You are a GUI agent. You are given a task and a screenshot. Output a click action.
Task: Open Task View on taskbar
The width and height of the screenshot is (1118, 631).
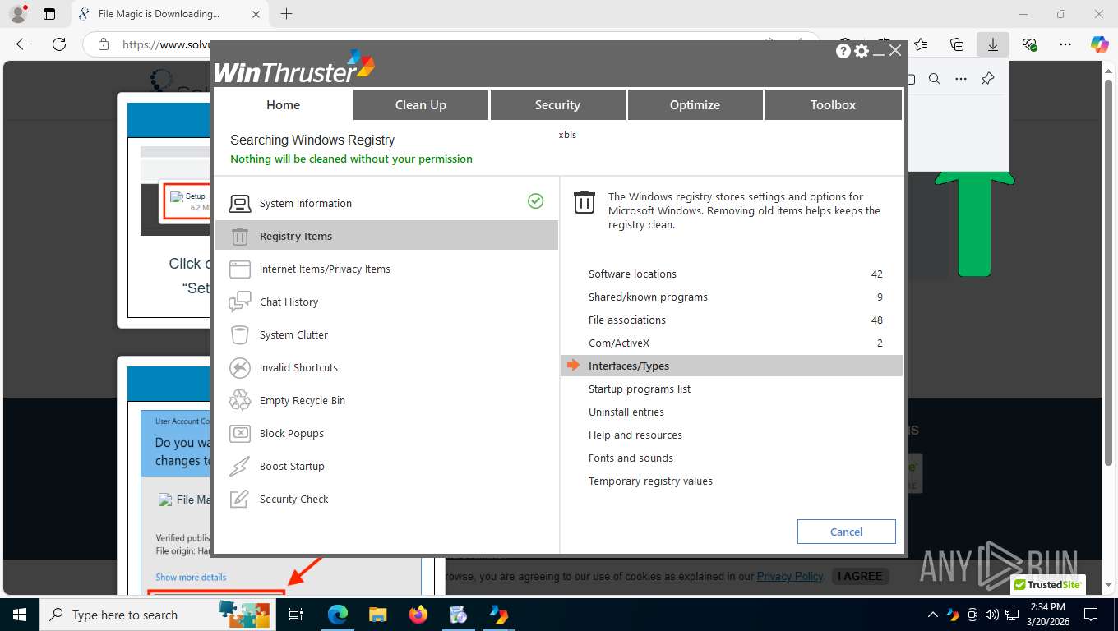click(296, 614)
